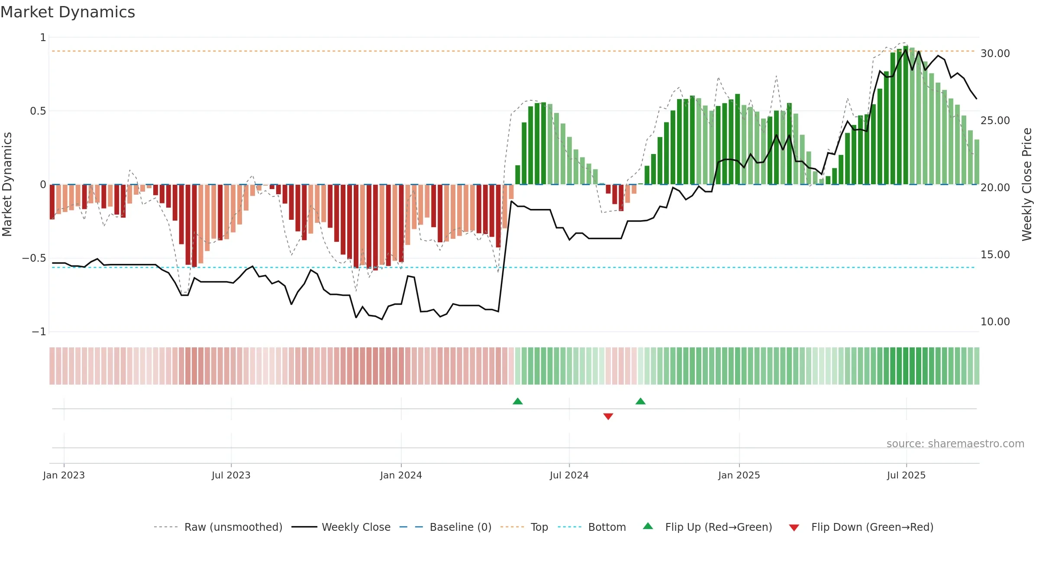Click the Jan 2024 x-axis label
Image resolution: width=1039 pixels, height=584 pixels.
coord(401,475)
